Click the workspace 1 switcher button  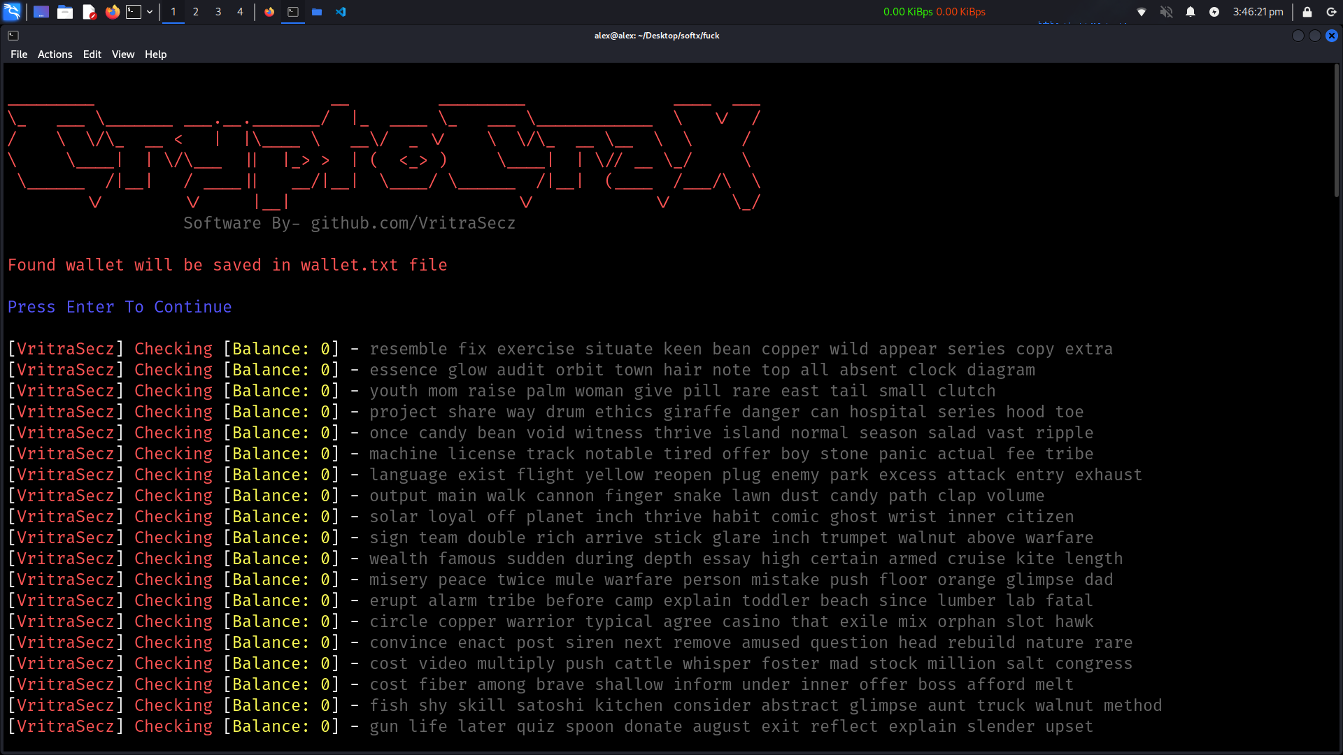coord(173,11)
